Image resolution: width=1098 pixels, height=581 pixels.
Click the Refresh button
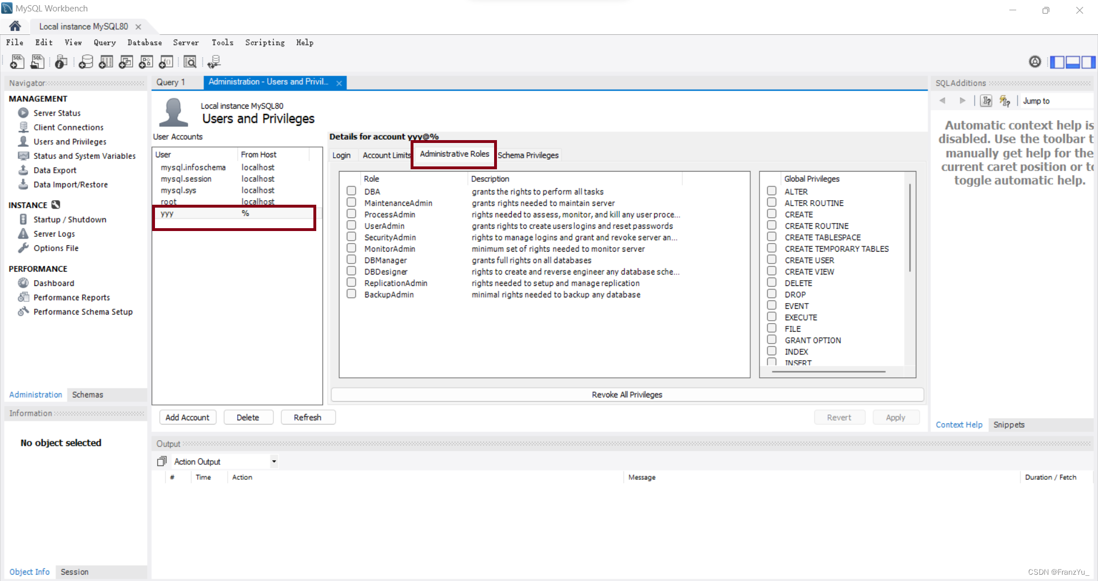tap(308, 417)
